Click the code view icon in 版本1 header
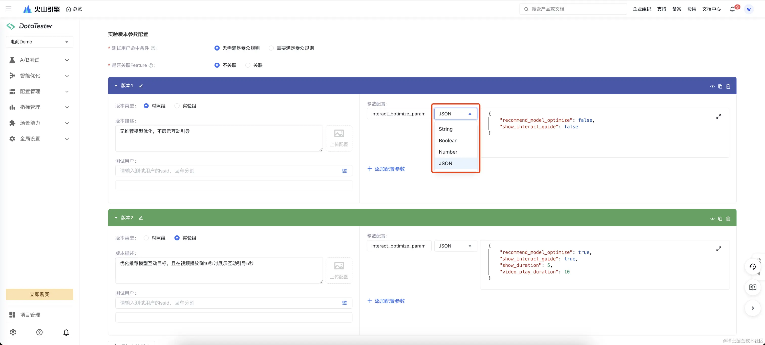The width and height of the screenshot is (765, 345). pos(712,87)
